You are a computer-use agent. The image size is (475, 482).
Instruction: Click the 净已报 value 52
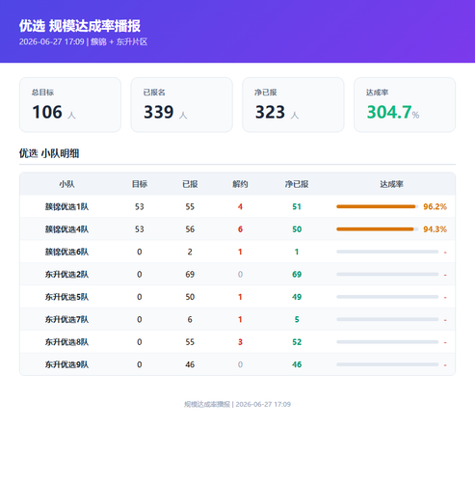297,342
